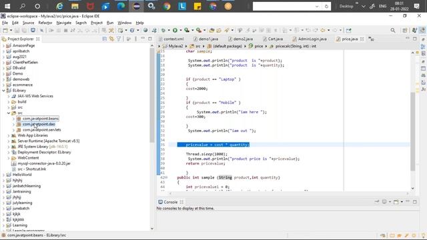Click the Debug bug toolbar icon
This screenshot has width=427, height=240.
163,30
